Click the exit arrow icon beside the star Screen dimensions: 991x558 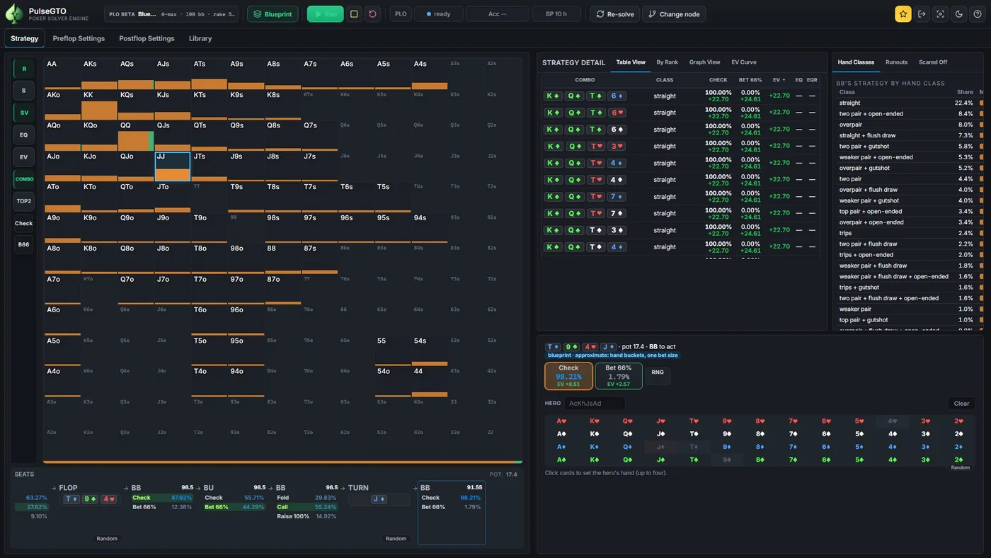922,14
